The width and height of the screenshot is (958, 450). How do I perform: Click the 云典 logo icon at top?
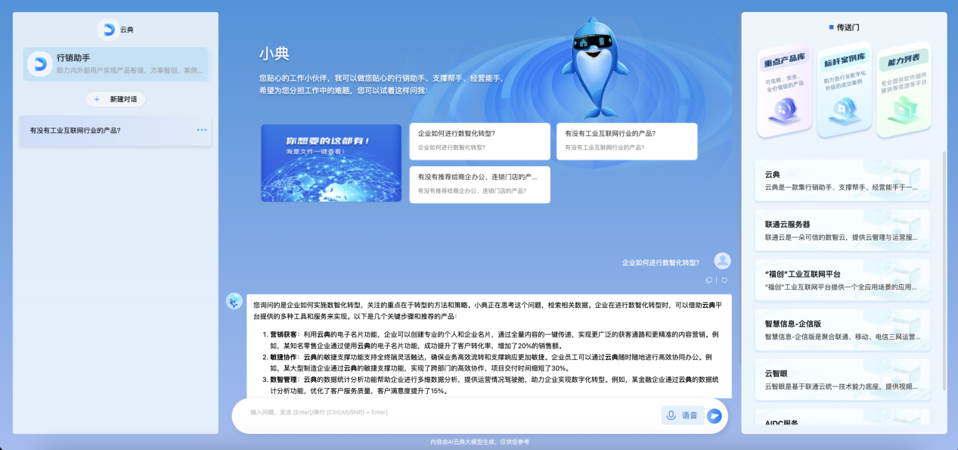107,29
